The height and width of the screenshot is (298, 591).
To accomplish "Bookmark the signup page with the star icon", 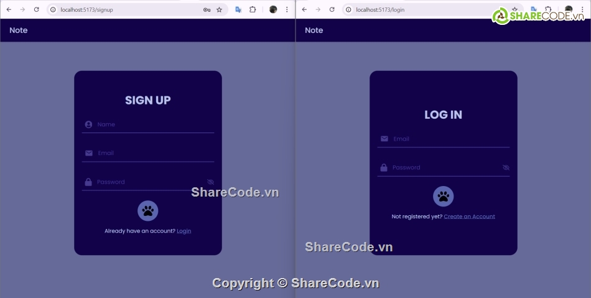I will [x=219, y=9].
